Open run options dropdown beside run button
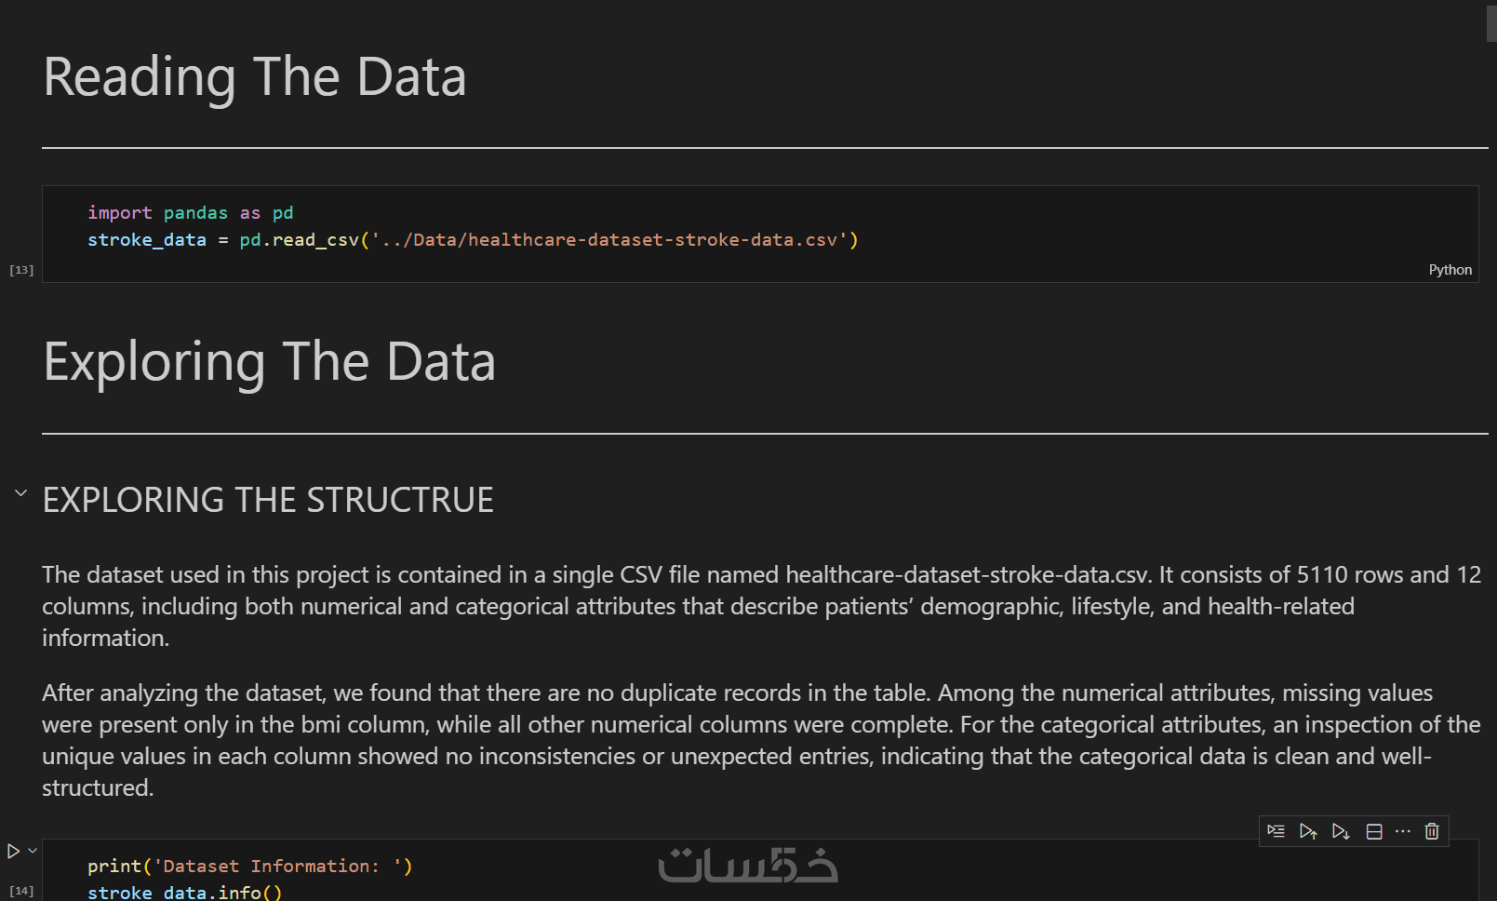The width and height of the screenshot is (1497, 901). tap(33, 850)
